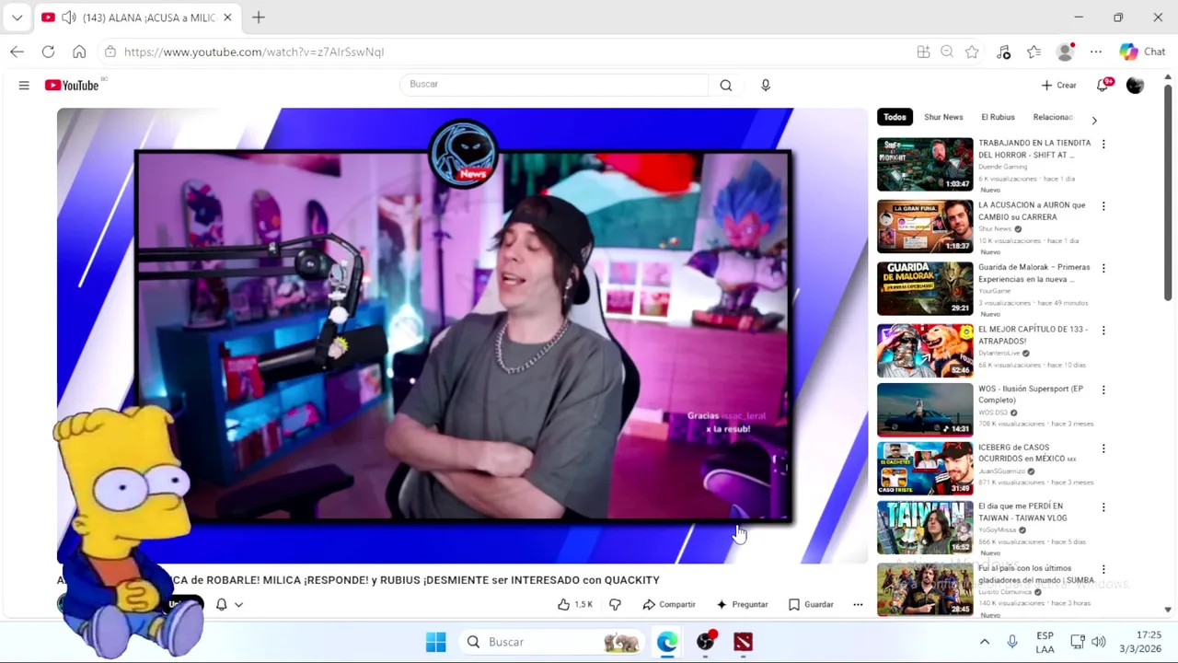Like the video with 1,5 K likes
The width and height of the screenshot is (1178, 663).
pos(574,604)
